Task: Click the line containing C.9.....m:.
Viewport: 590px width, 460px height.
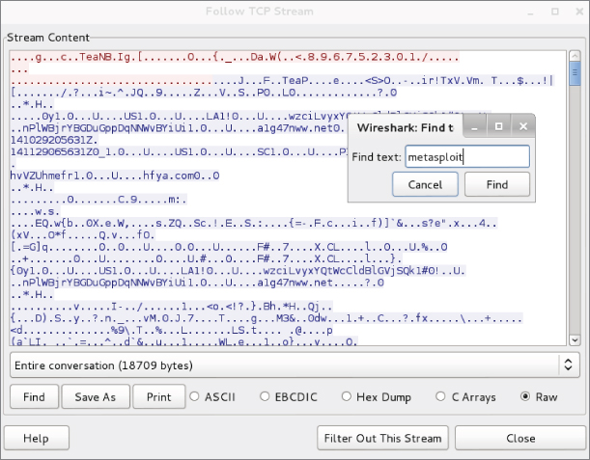Action: click(x=98, y=200)
